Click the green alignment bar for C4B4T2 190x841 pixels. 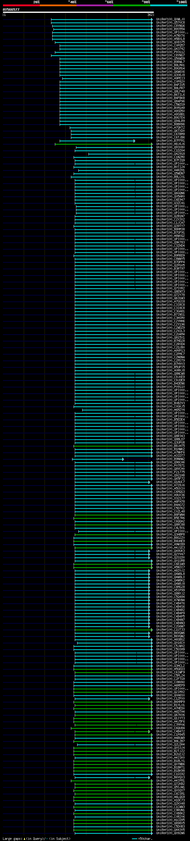coord(113,732)
